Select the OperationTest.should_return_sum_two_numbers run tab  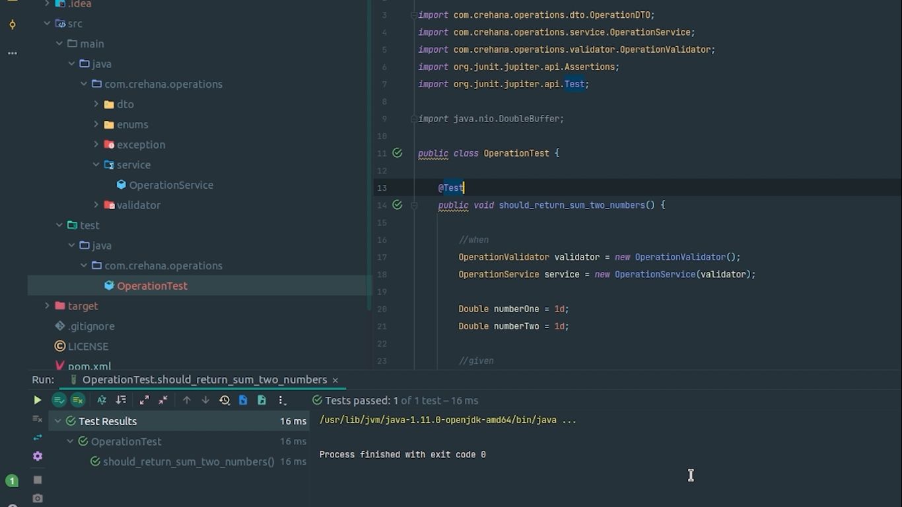click(x=204, y=380)
